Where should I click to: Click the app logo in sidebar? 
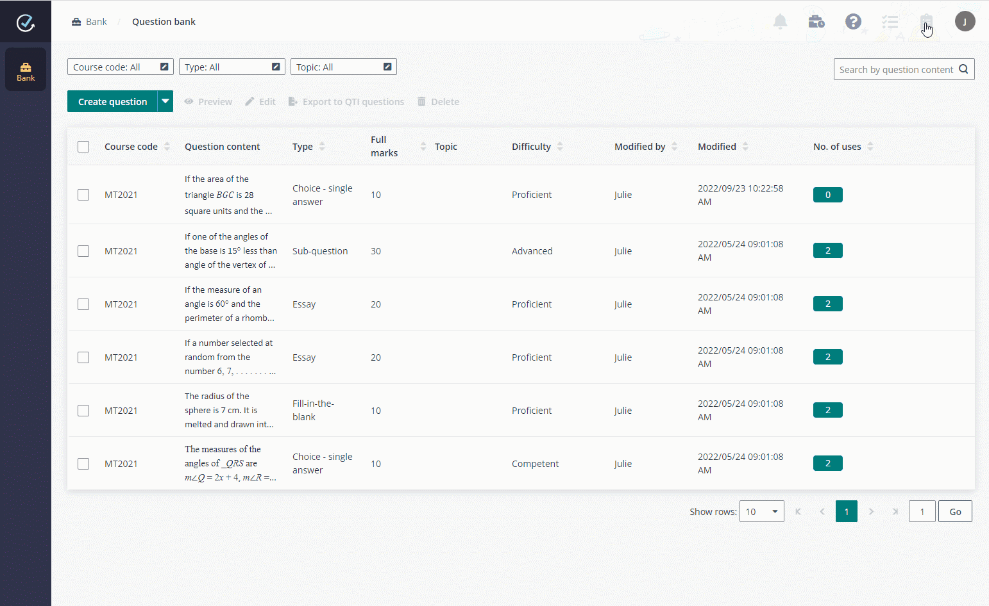pyautogui.click(x=26, y=23)
